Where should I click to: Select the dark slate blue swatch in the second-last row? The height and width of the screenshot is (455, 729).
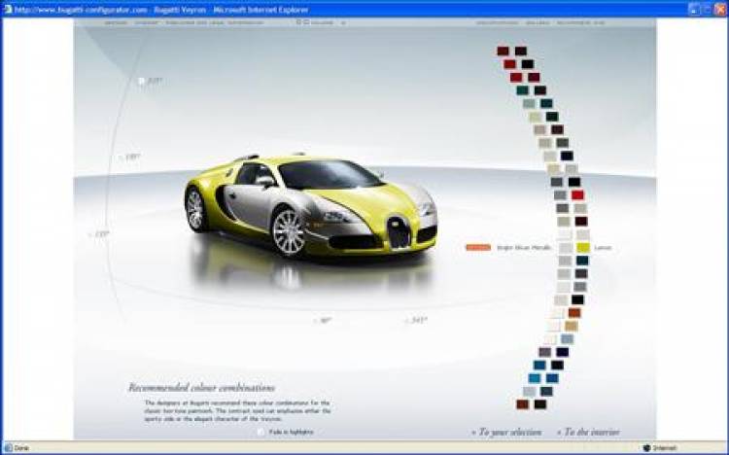pos(546,391)
